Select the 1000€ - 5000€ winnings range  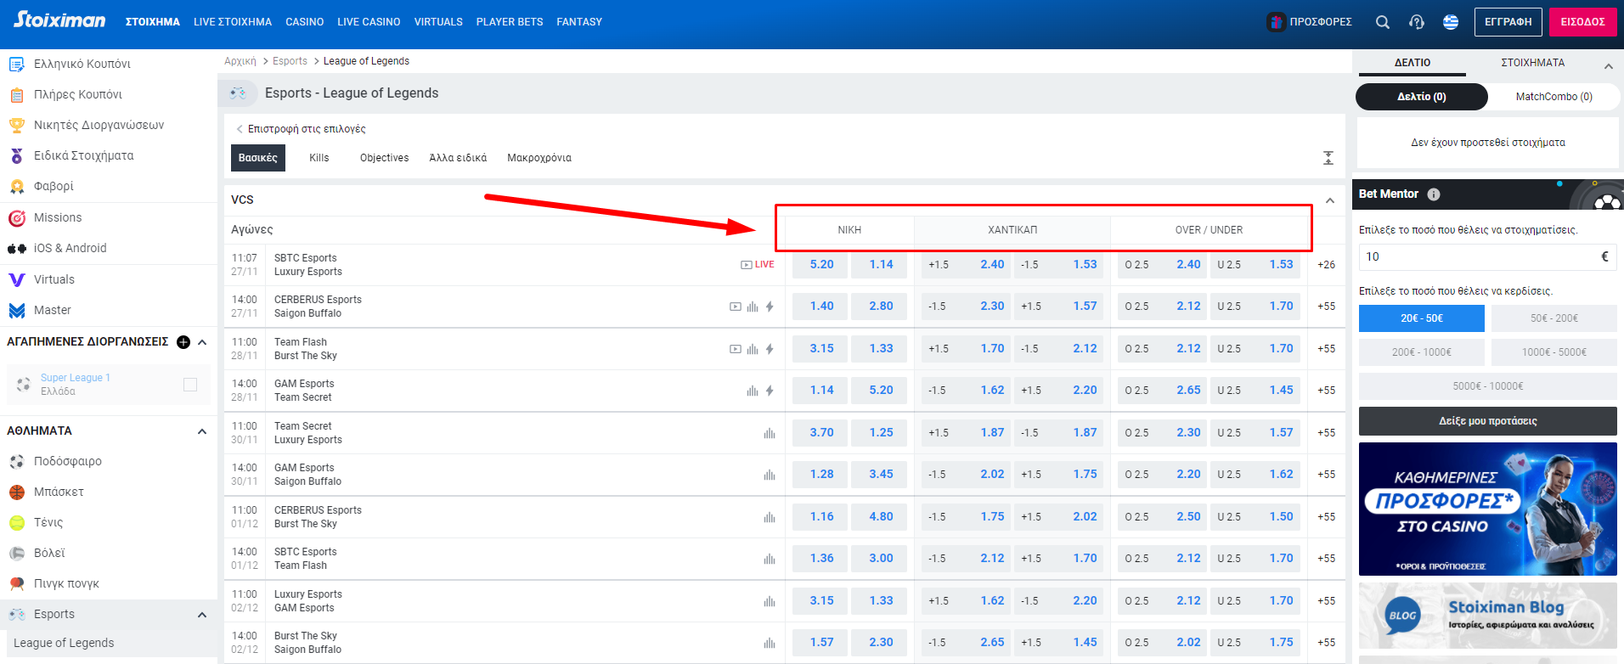(1554, 352)
